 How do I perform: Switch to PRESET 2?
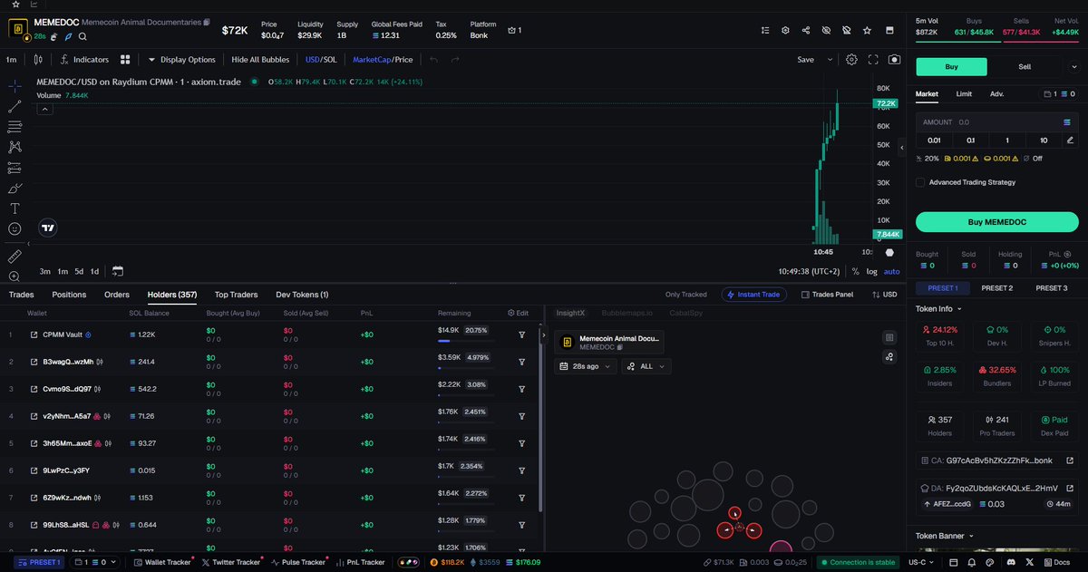[996, 288]
